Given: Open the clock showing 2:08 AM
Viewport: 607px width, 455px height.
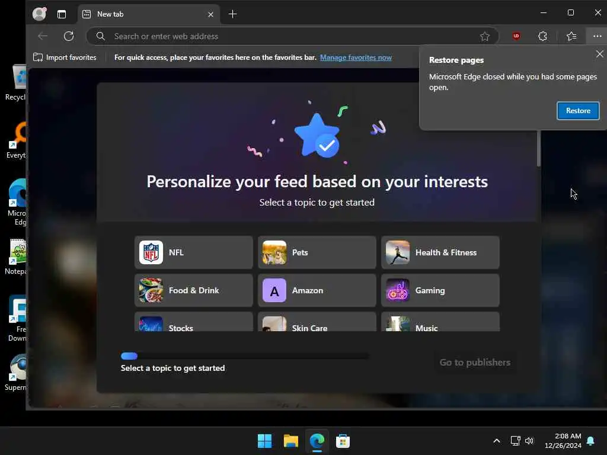Looking at the screenshot, I should [563, 441].
